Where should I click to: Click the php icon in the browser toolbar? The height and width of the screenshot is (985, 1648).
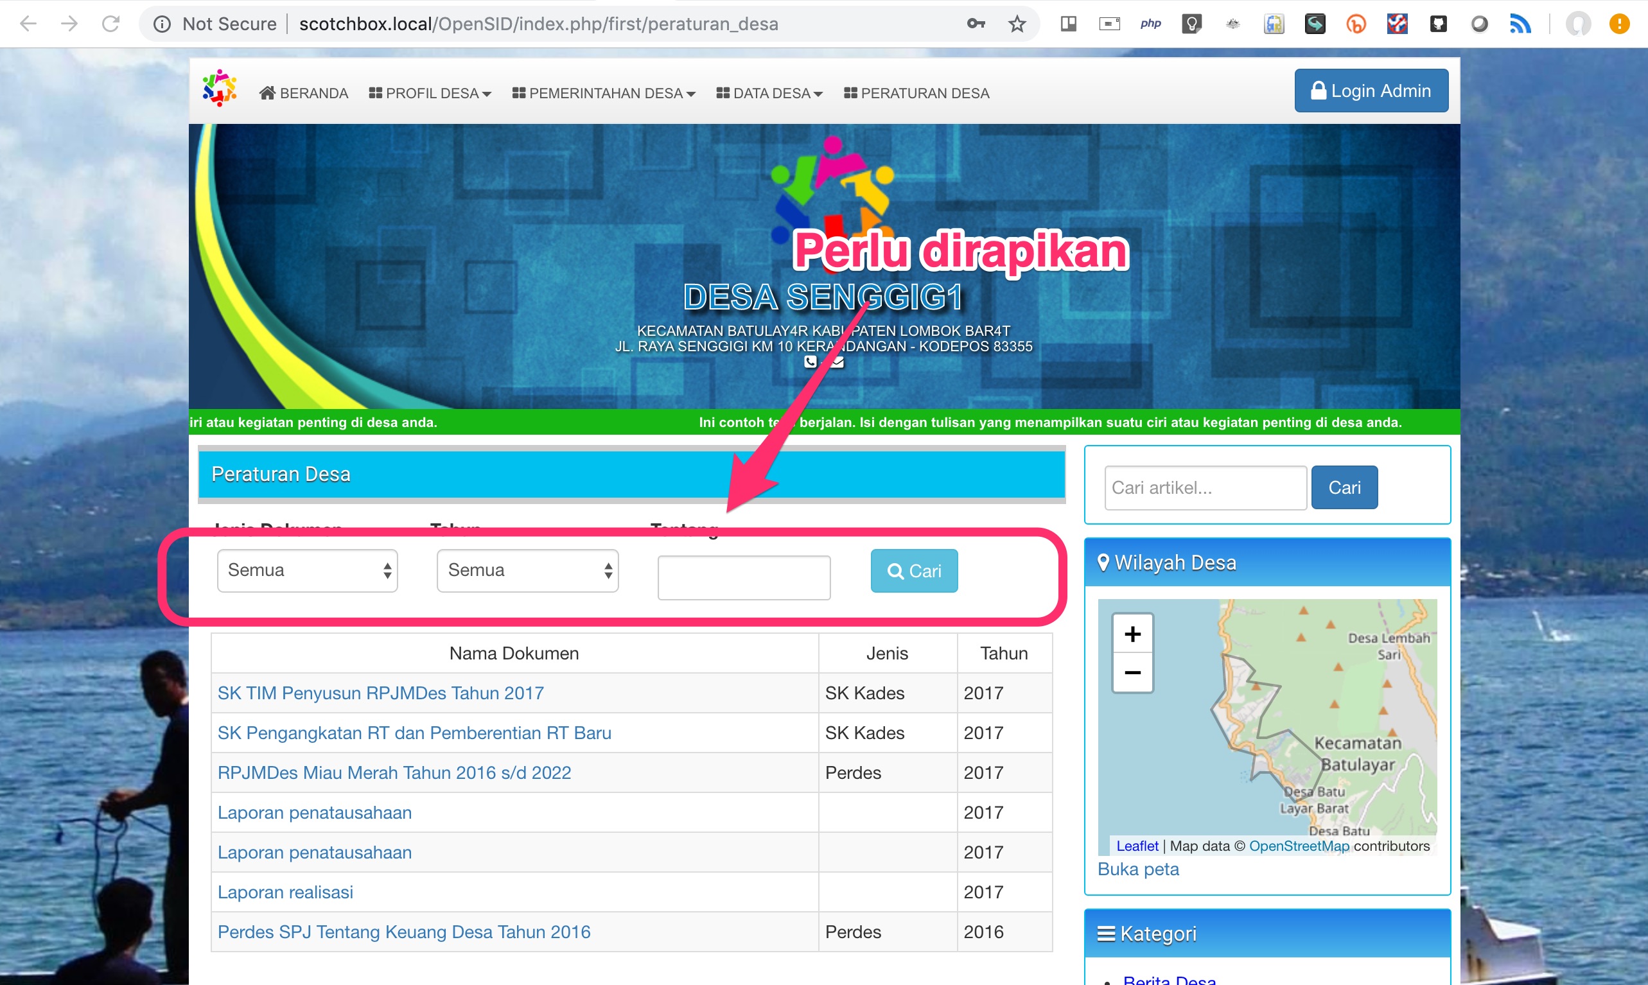point(1152,24)
